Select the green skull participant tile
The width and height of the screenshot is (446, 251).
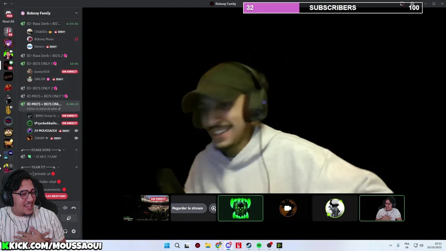(x=240, y=208)
